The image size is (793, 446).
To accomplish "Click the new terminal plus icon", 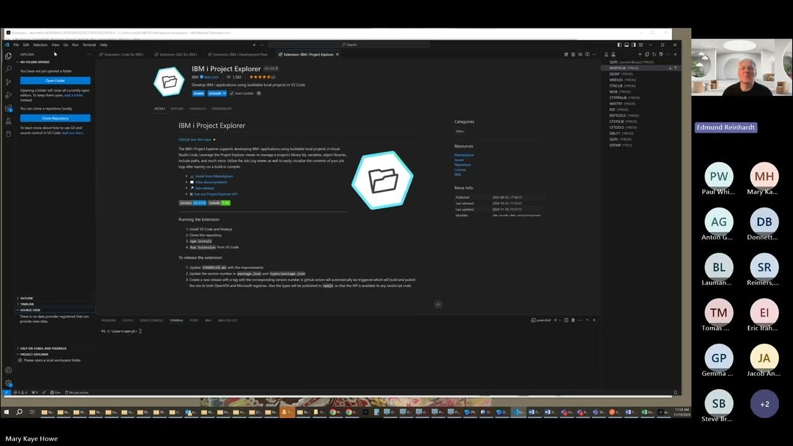I will point(556,320).
